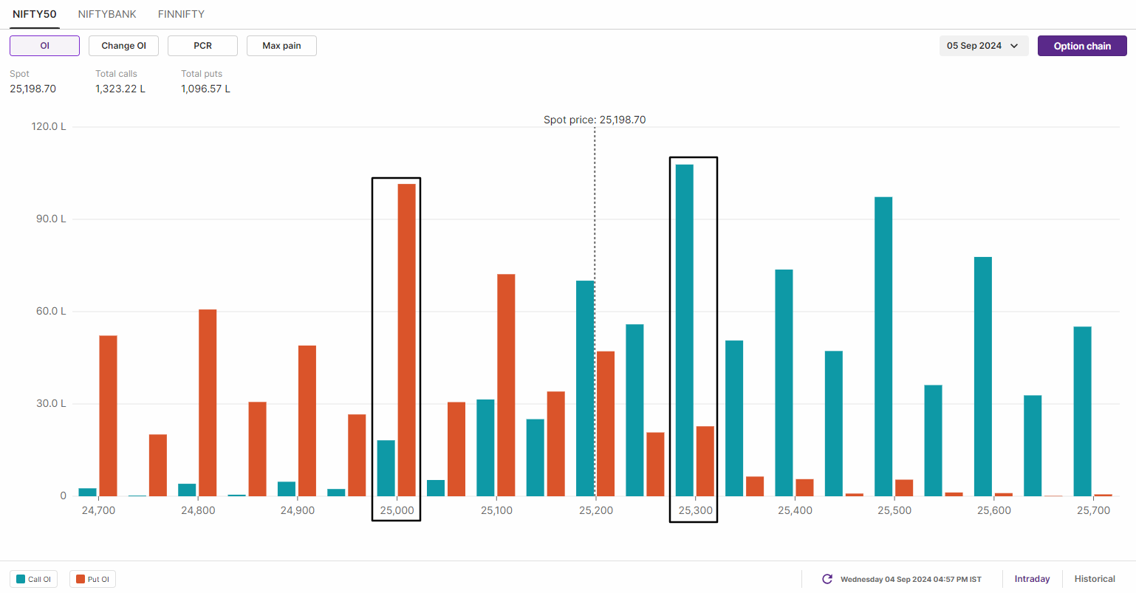
Task: Open the FINNIFTY tab
Action: pyautogui.click(x=181, y=14)
